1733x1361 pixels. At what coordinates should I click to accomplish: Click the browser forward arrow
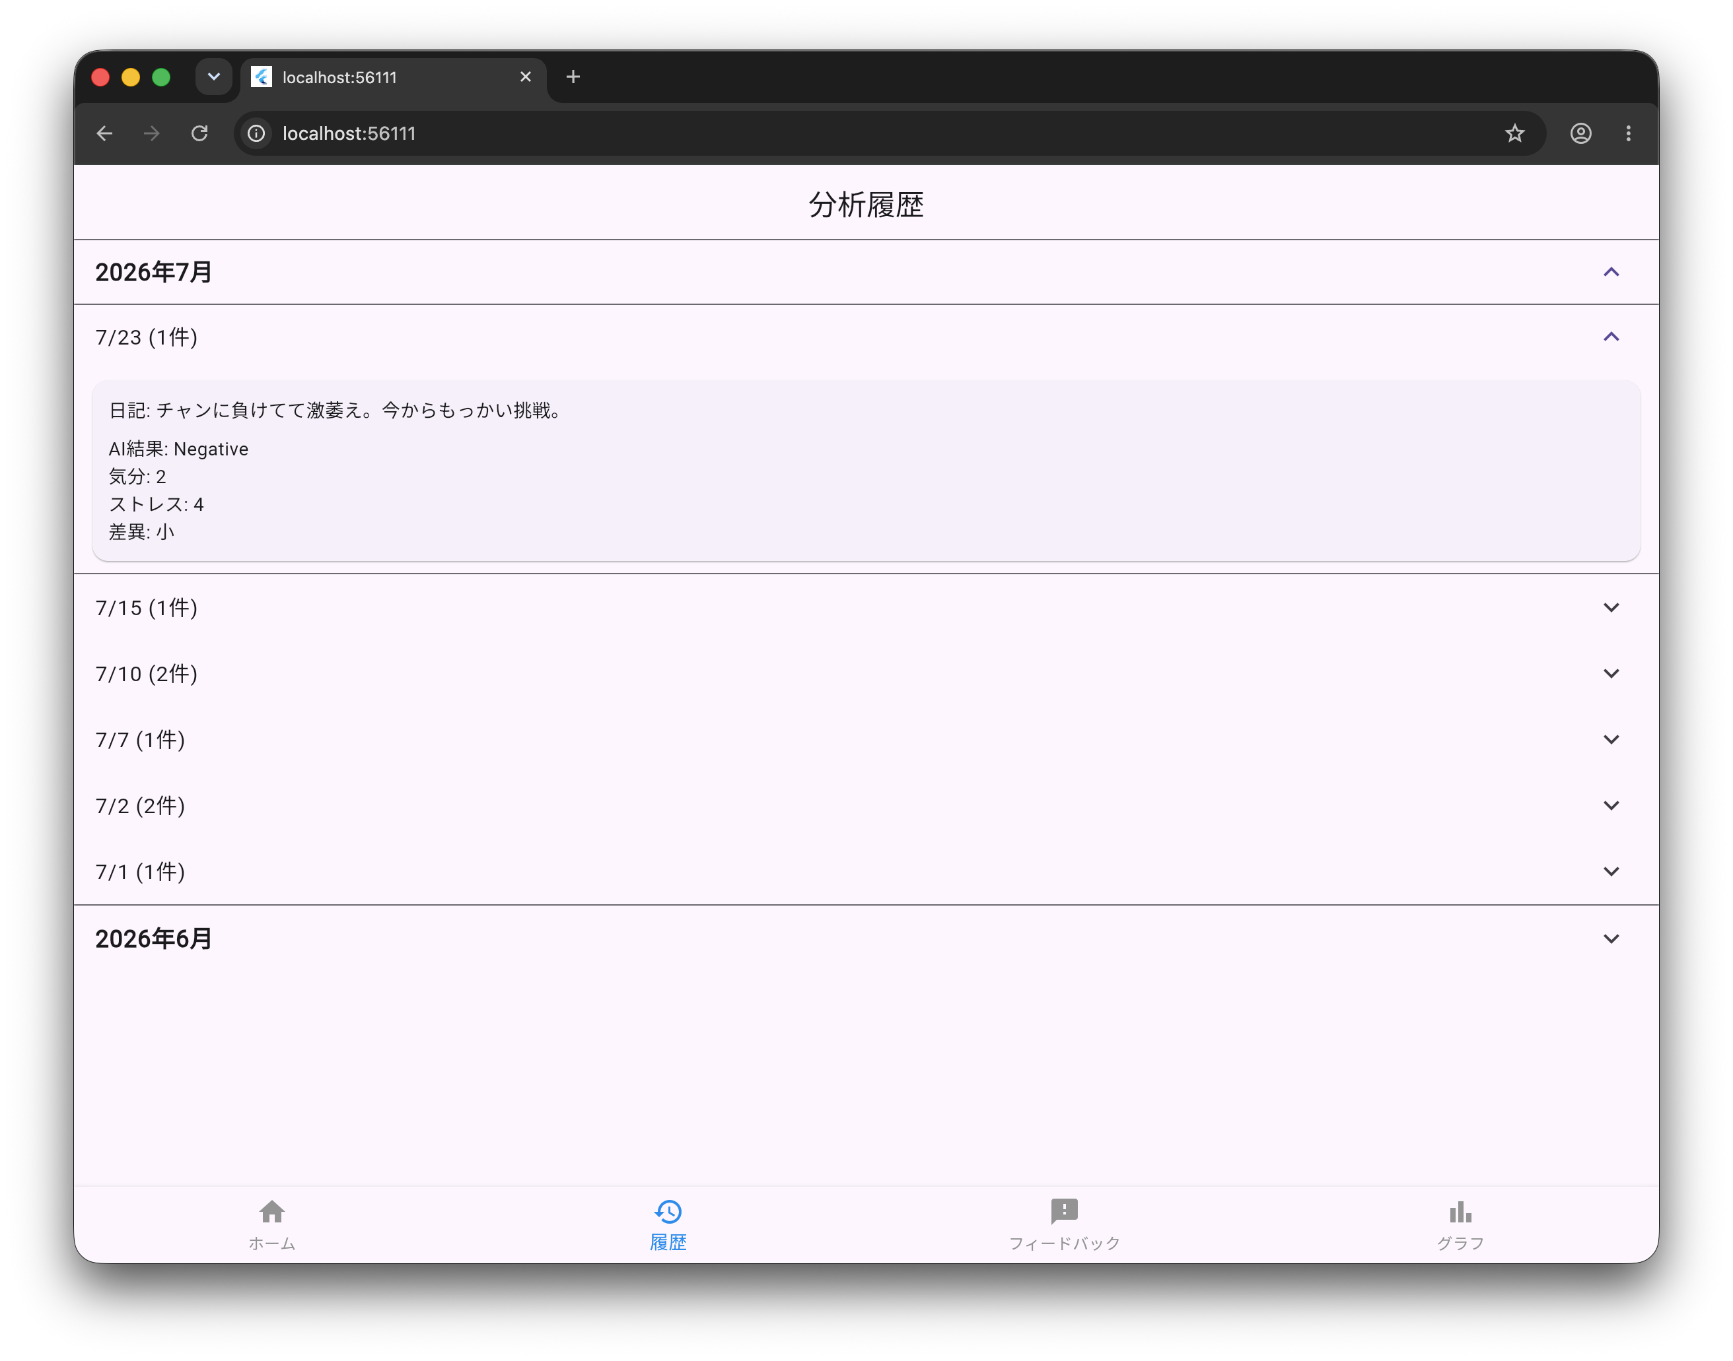(x=151, y=133)
